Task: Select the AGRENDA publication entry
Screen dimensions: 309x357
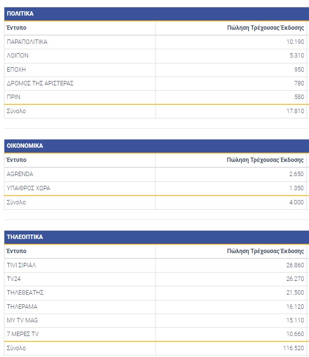Action: (20, 174)
